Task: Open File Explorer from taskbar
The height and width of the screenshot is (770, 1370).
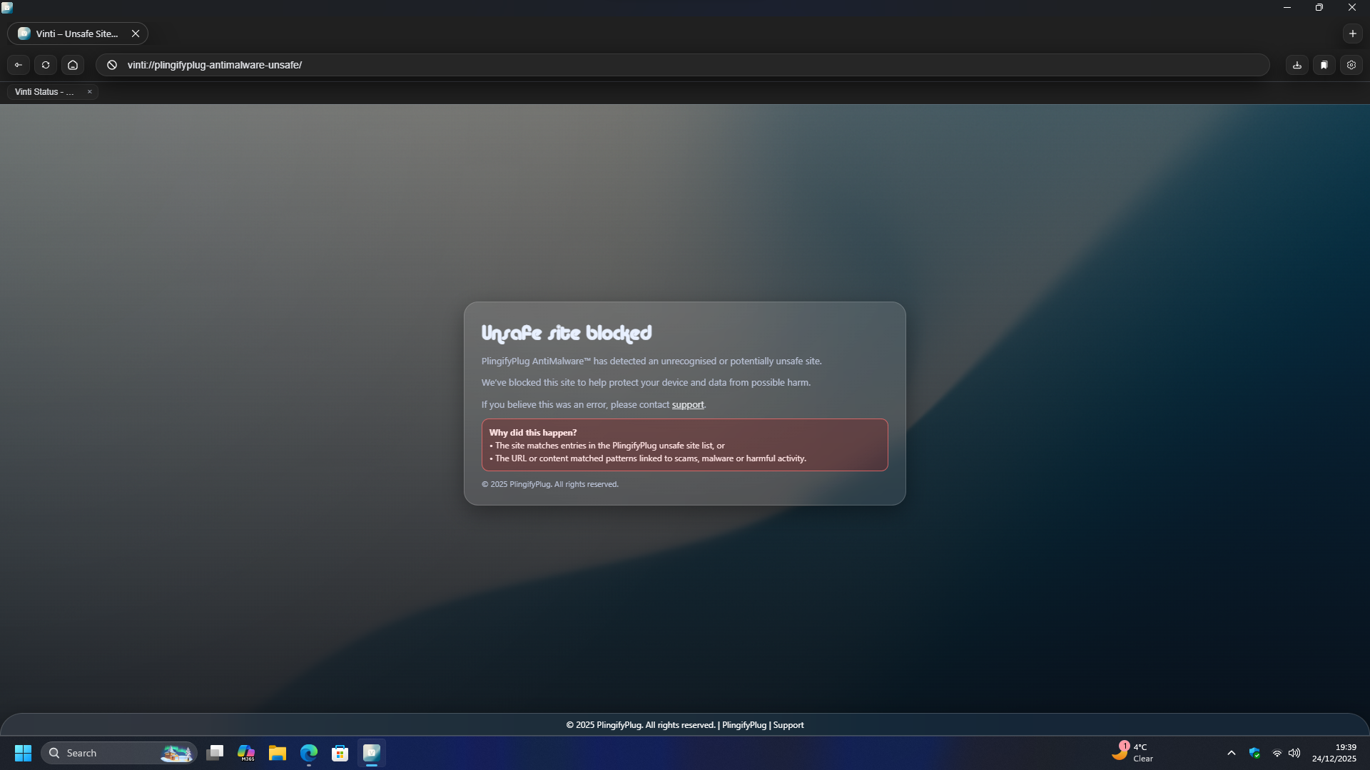Action: click(x=277, y=753)
